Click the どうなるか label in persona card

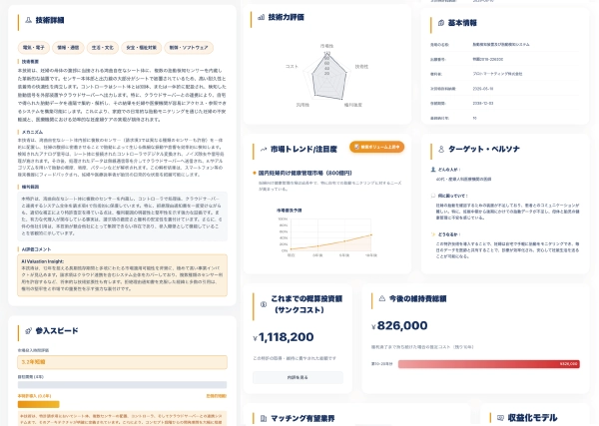[x=449, y=234]
